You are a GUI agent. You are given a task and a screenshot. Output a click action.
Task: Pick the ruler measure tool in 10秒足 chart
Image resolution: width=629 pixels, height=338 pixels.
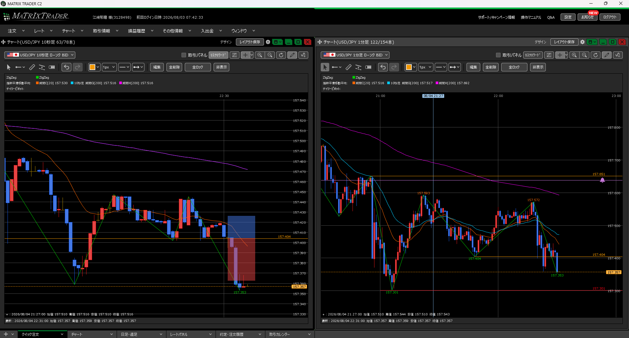click(x=32, y=67)
